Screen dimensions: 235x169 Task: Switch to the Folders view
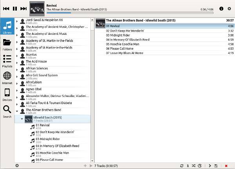tap(7, 45)
